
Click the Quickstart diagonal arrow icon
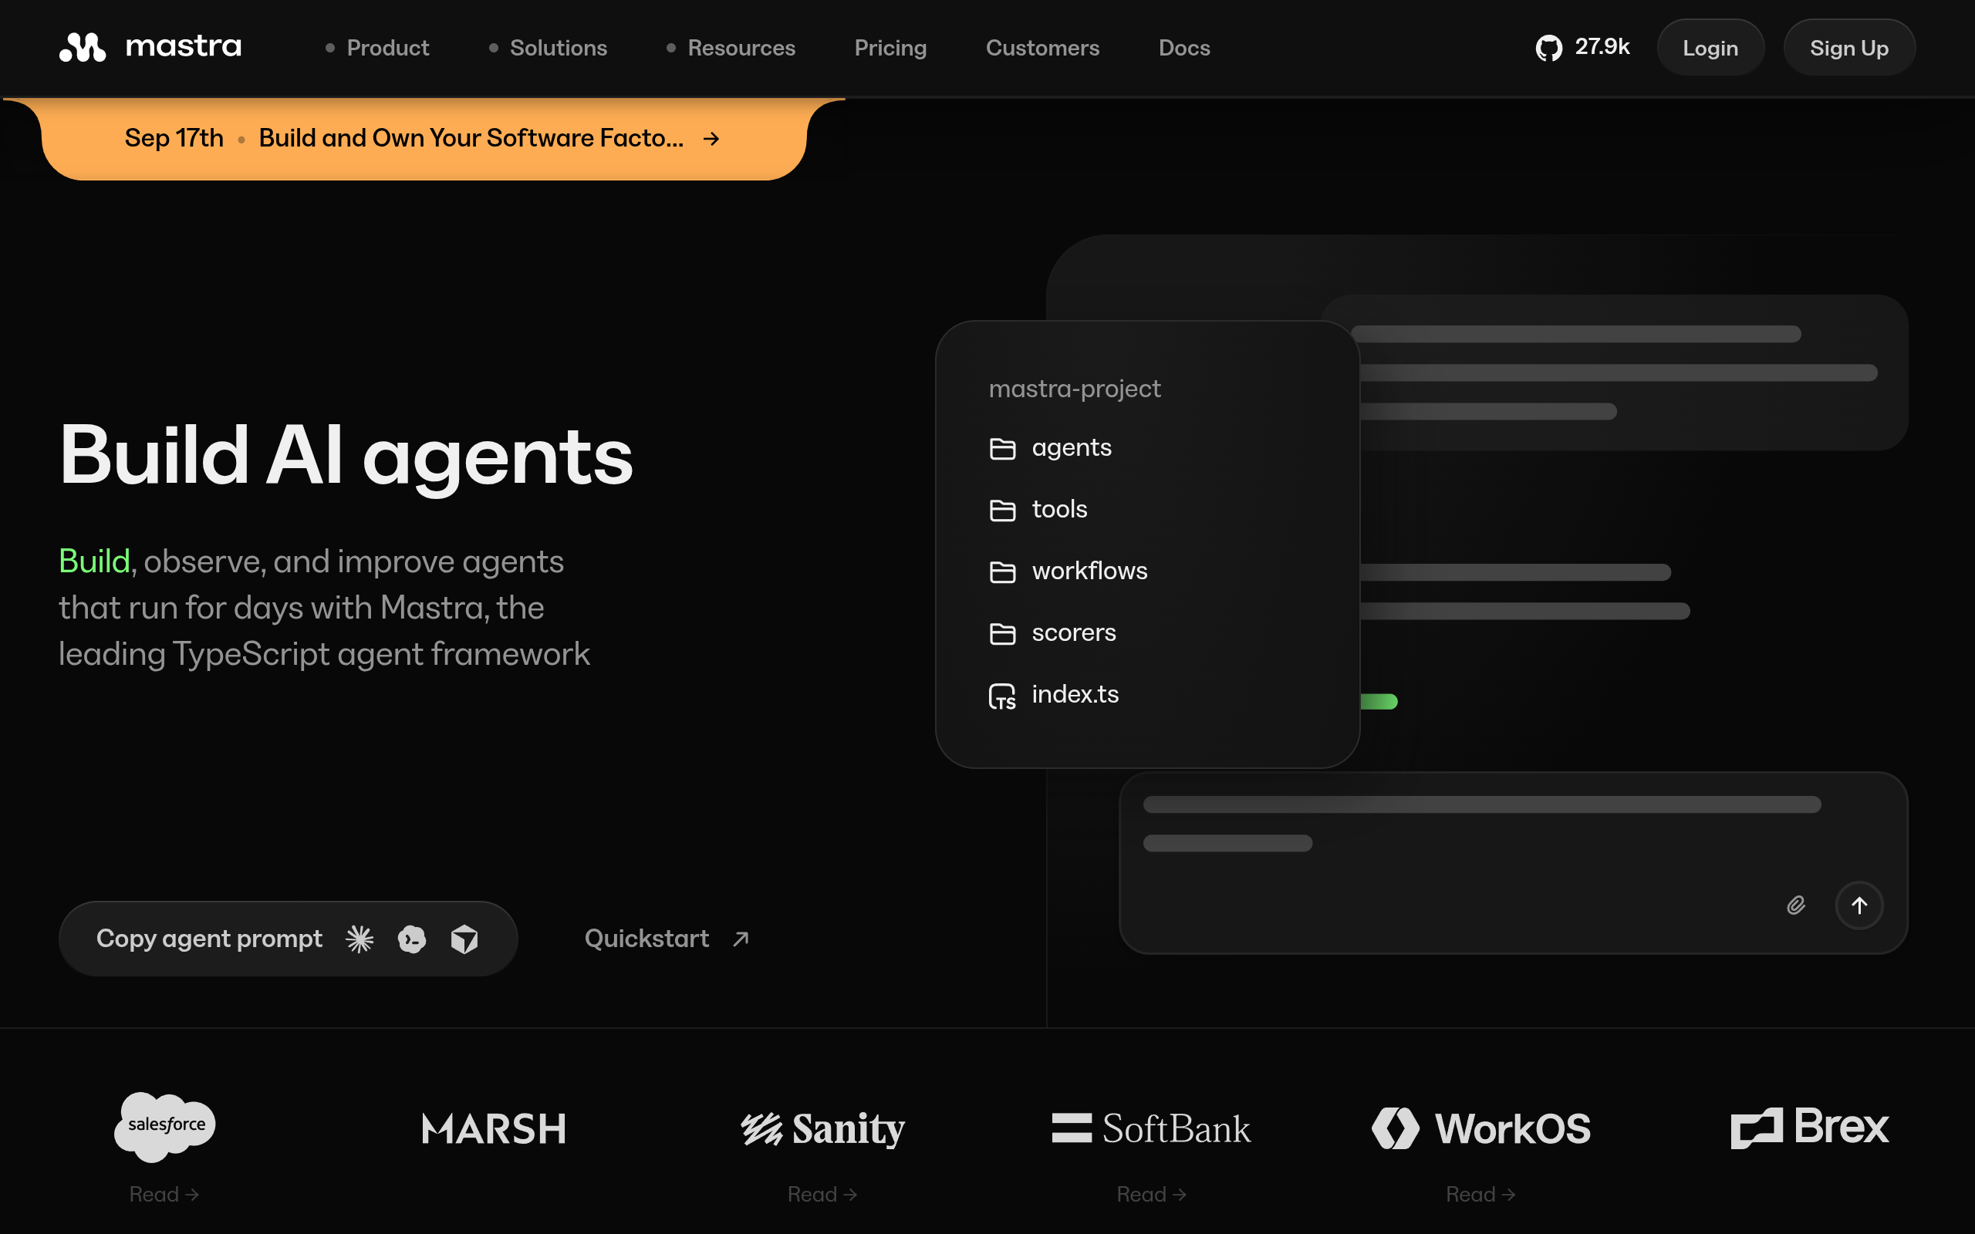click(740, 939)
